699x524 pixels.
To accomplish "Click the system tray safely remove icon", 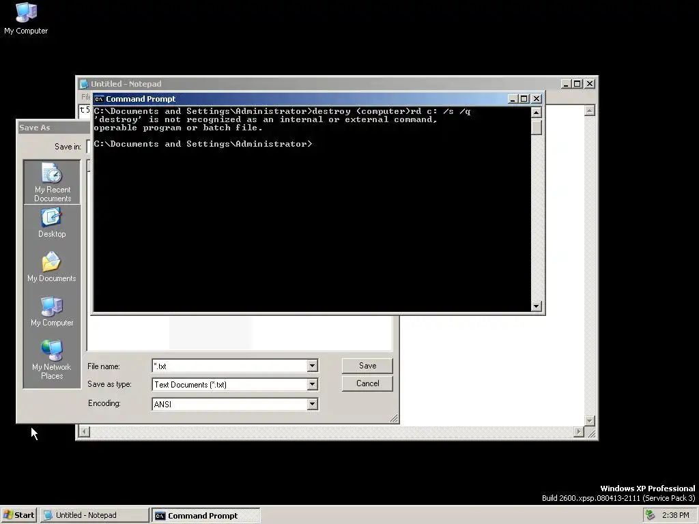I will click(x=650, y=515).
